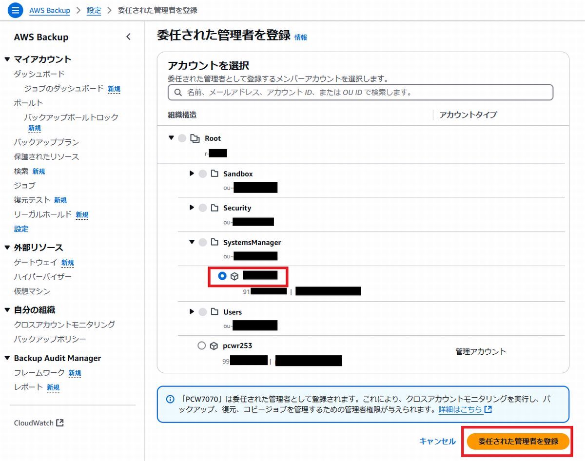
Task: Click the selected member account cube icon
Action: (234, 276)
